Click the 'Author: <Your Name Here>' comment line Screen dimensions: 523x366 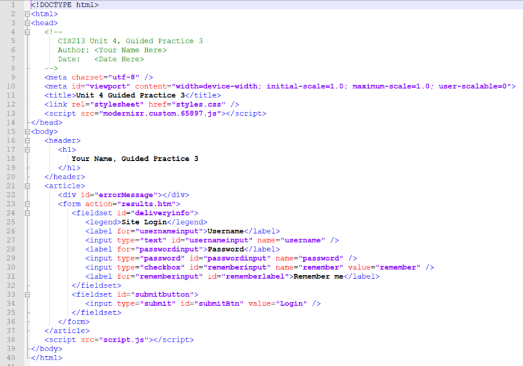pyautogui.click(x=112, y=50)
